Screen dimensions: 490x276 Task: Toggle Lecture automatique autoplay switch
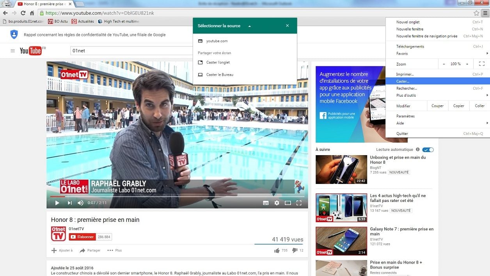point(428,150)
